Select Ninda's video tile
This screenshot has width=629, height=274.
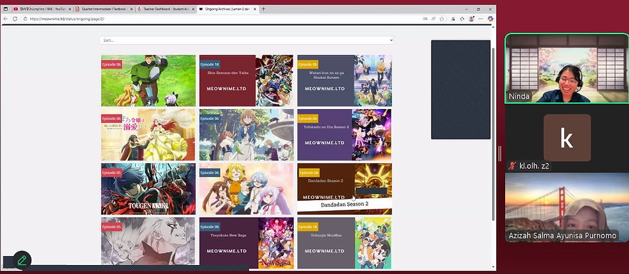pyautogui.click(x=567, y=69)
